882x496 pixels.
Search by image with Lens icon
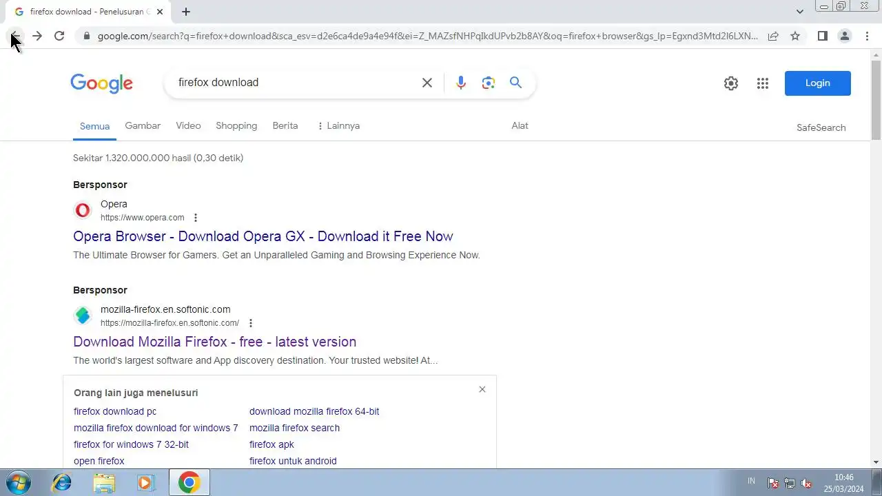click(489, 83)
